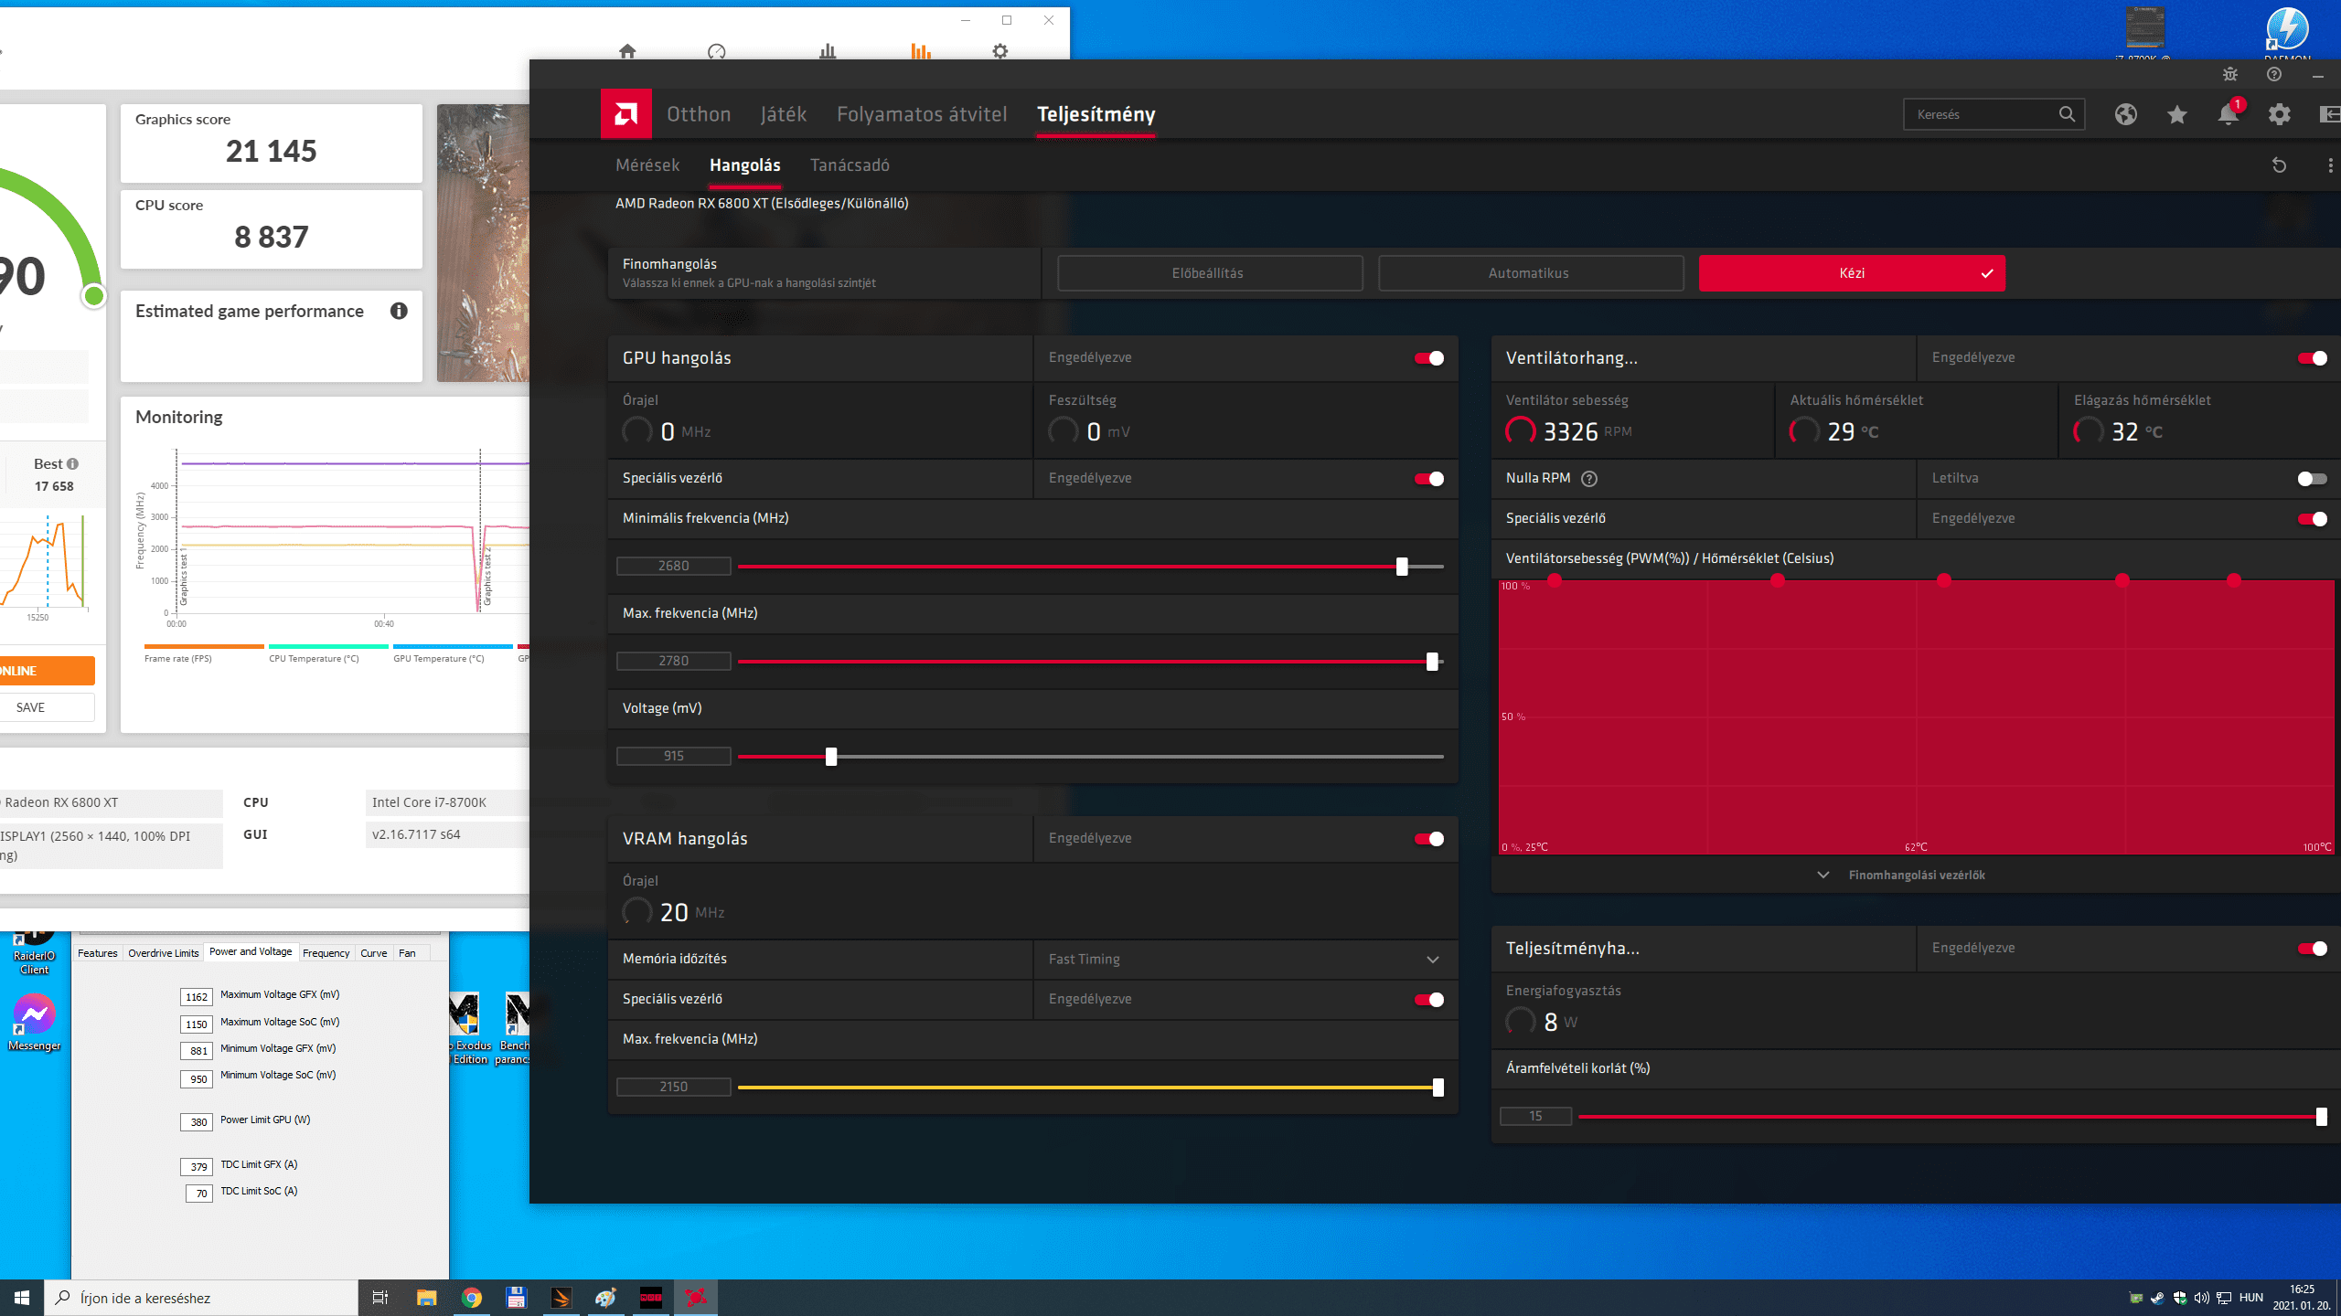The height and width of the screenshot is (1316, 2341).
Task: Click the Voltage (mV) slider handle
Action: point(831,757)
